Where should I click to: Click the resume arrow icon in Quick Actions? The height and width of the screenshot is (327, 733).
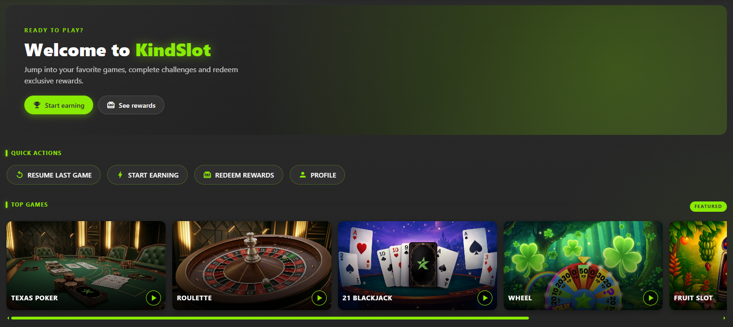coord(20,175)
